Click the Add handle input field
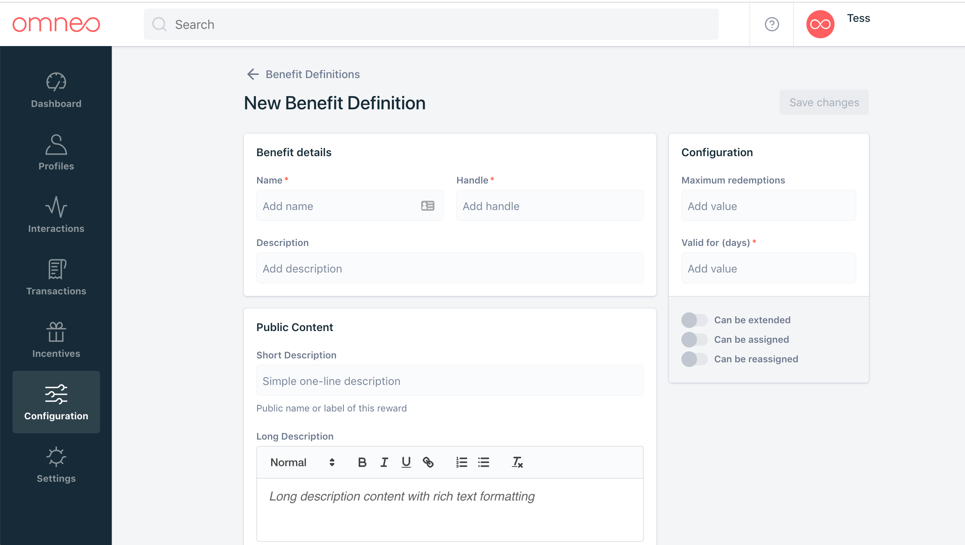This screenshot has width=965, height=545. coord(550,205)
